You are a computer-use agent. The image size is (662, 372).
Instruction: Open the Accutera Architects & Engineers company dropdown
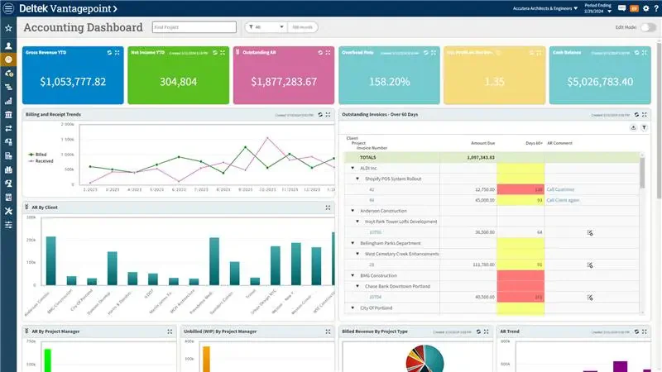[x=545, y=8]
